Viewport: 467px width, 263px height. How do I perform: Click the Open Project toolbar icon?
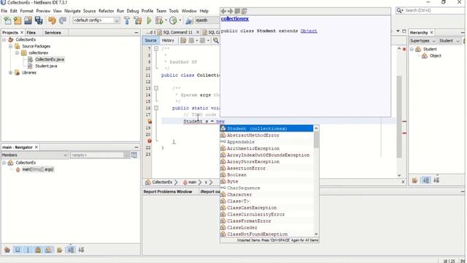28,20
